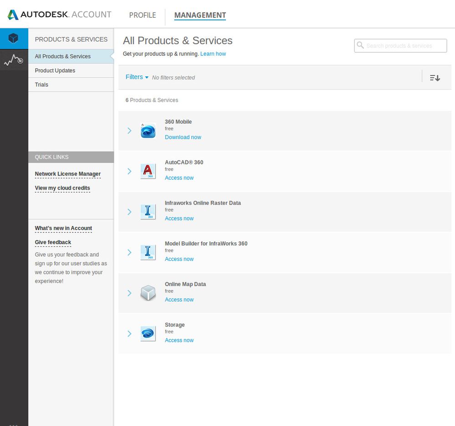Click the Learn how link

[x=213, y=54]
